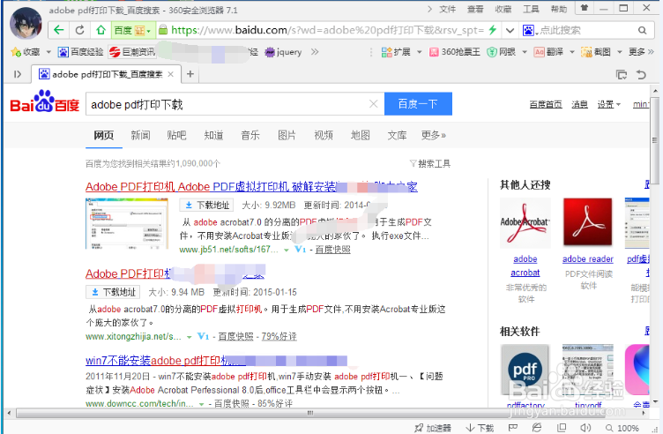Open 百度快照 for the jb51.net result

(x=332, y=250)
